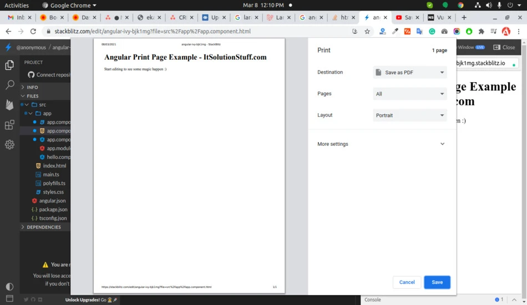
Task: Open Activities overview
Action: click(17, 5)
